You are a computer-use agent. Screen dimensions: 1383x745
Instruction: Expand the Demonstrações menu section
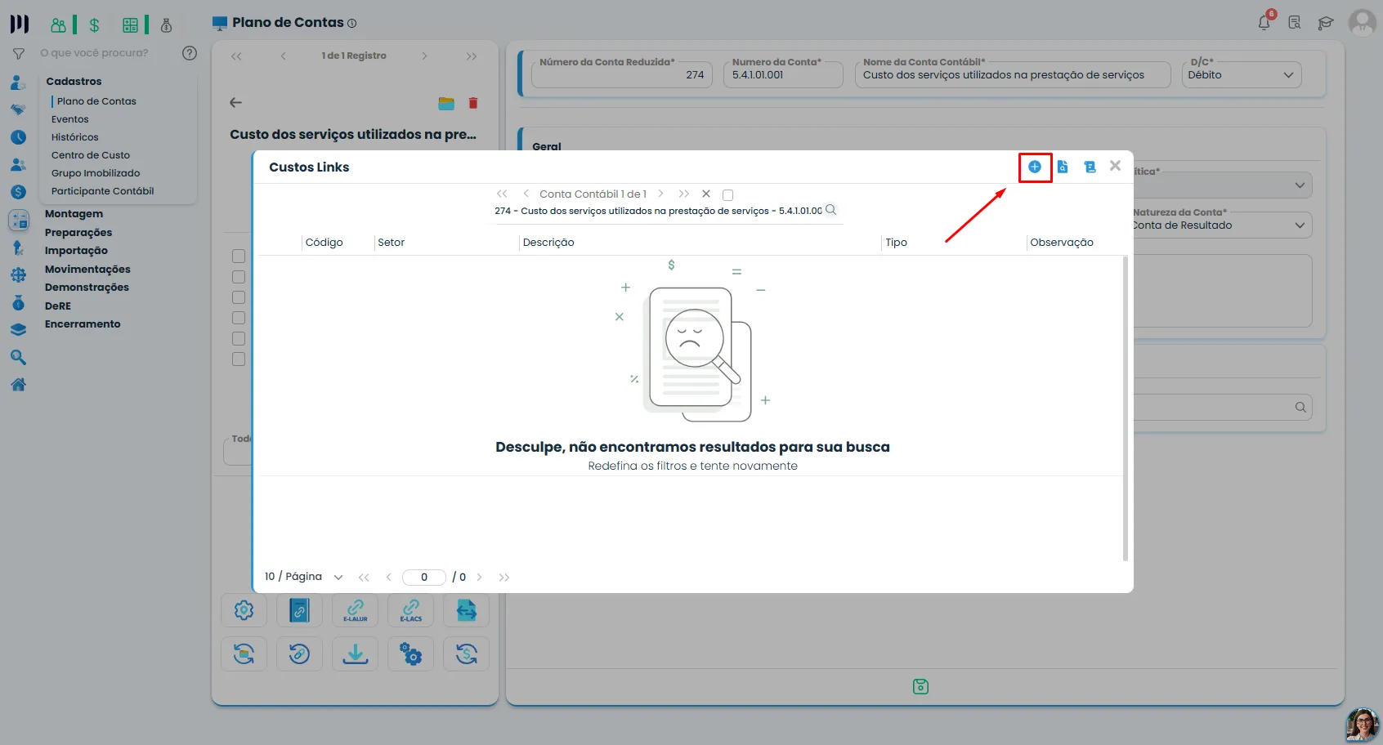87,288
